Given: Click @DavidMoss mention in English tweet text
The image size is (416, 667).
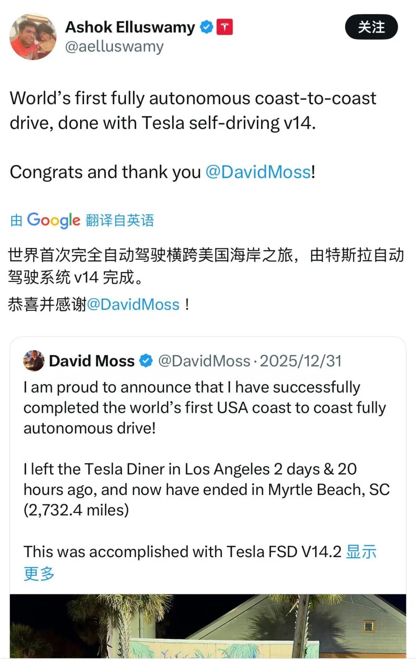Looking at the screenshot, I should [x=258, y=172].
